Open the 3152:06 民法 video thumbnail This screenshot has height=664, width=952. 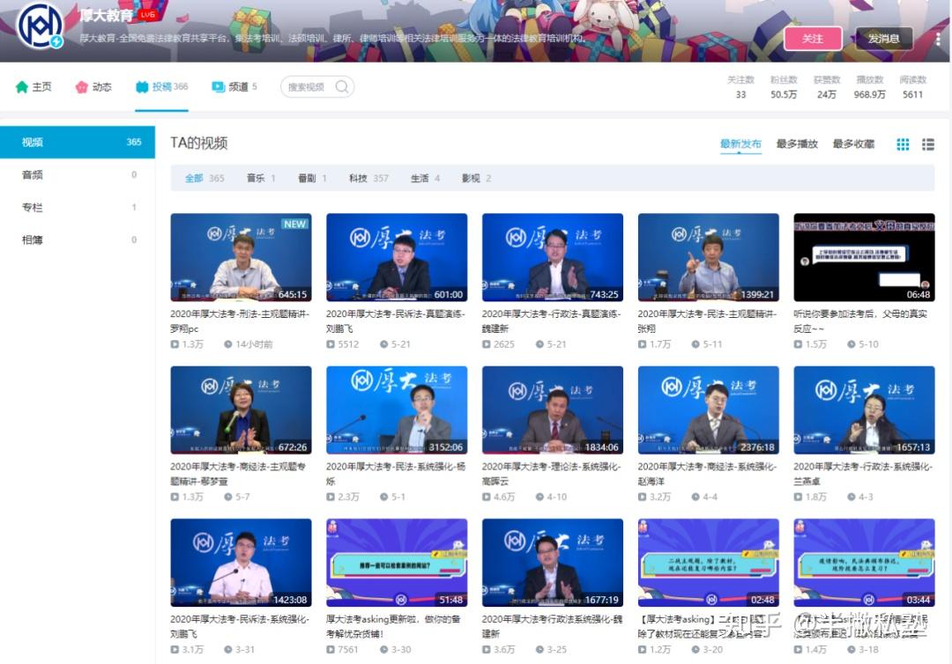[397, 409]
